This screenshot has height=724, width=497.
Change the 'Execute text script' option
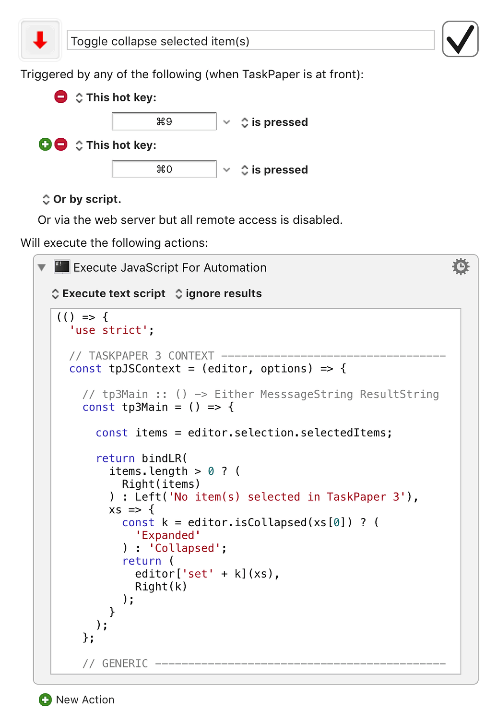[x=108, y=294]
